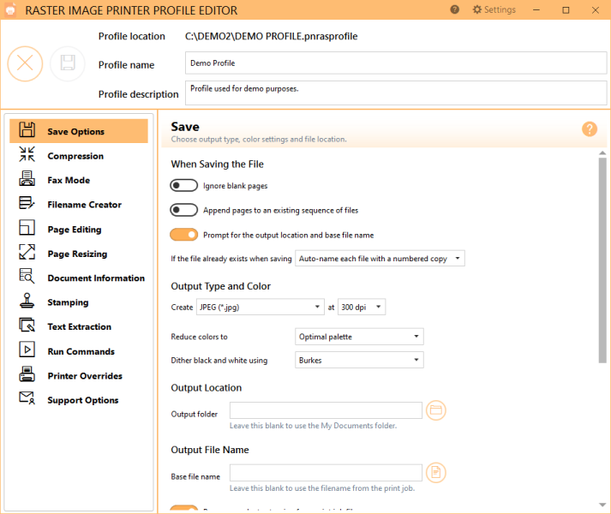Click the orange X cancel profile icon

[x=26, y=63]
